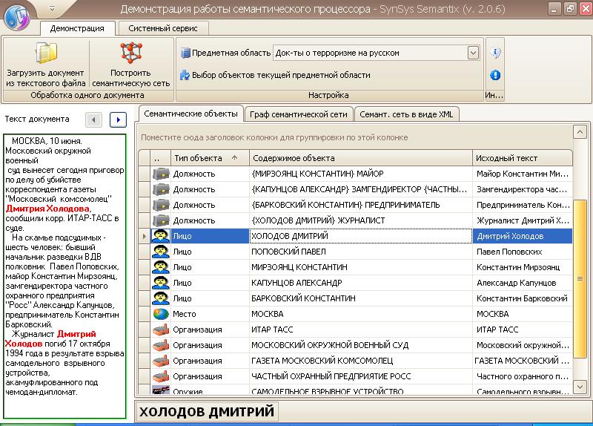
Task: Select source text cell Константин Мирзоянц
Action: point(523,267)
